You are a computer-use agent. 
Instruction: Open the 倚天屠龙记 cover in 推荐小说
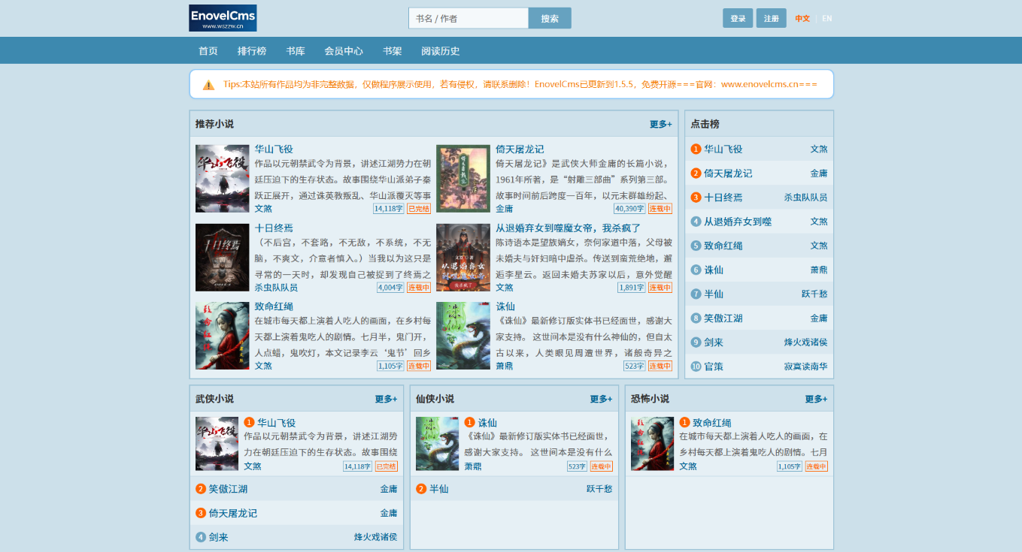pyautogui.click(x=463, y=179)
